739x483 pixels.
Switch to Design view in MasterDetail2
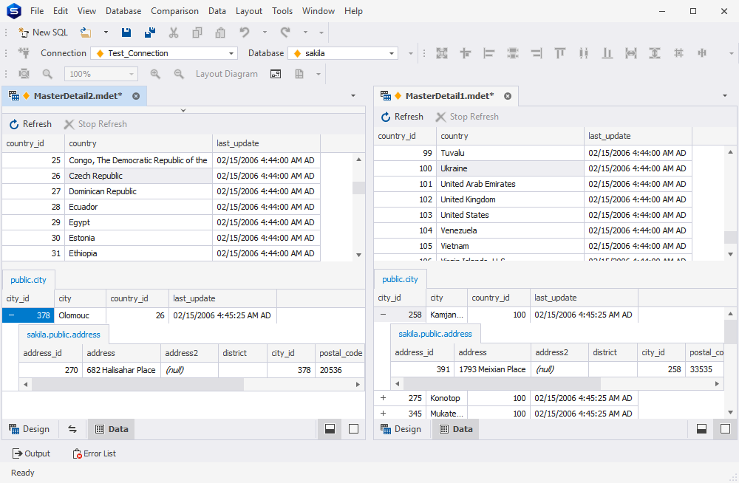[30, 429]
